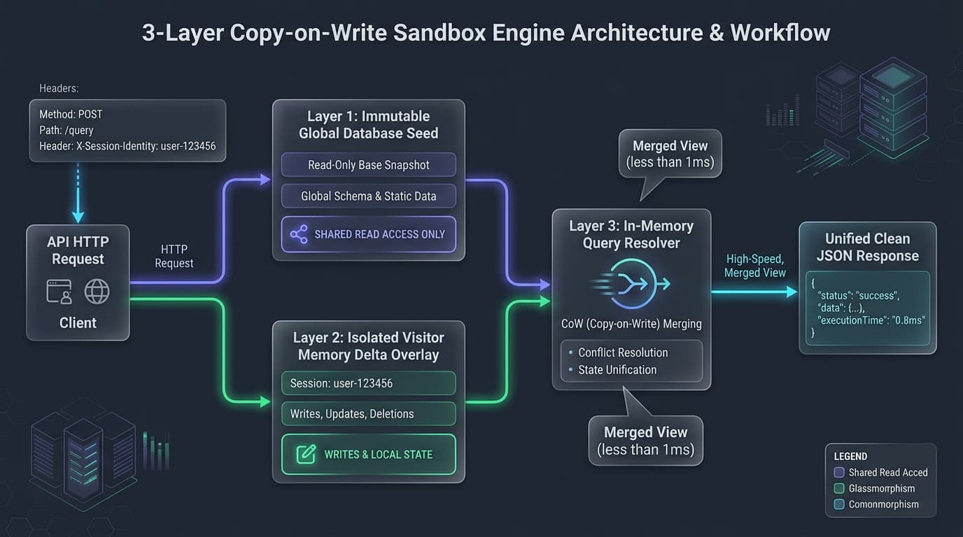Click the Merged View callout above Layer 3

coord(670,155)
